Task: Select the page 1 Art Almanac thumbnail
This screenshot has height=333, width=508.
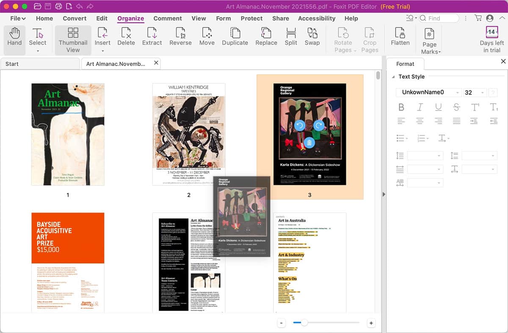Action: 68,134
